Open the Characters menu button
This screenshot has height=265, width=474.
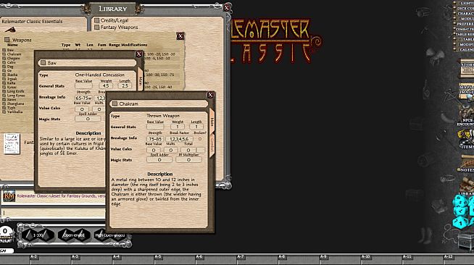465,14
